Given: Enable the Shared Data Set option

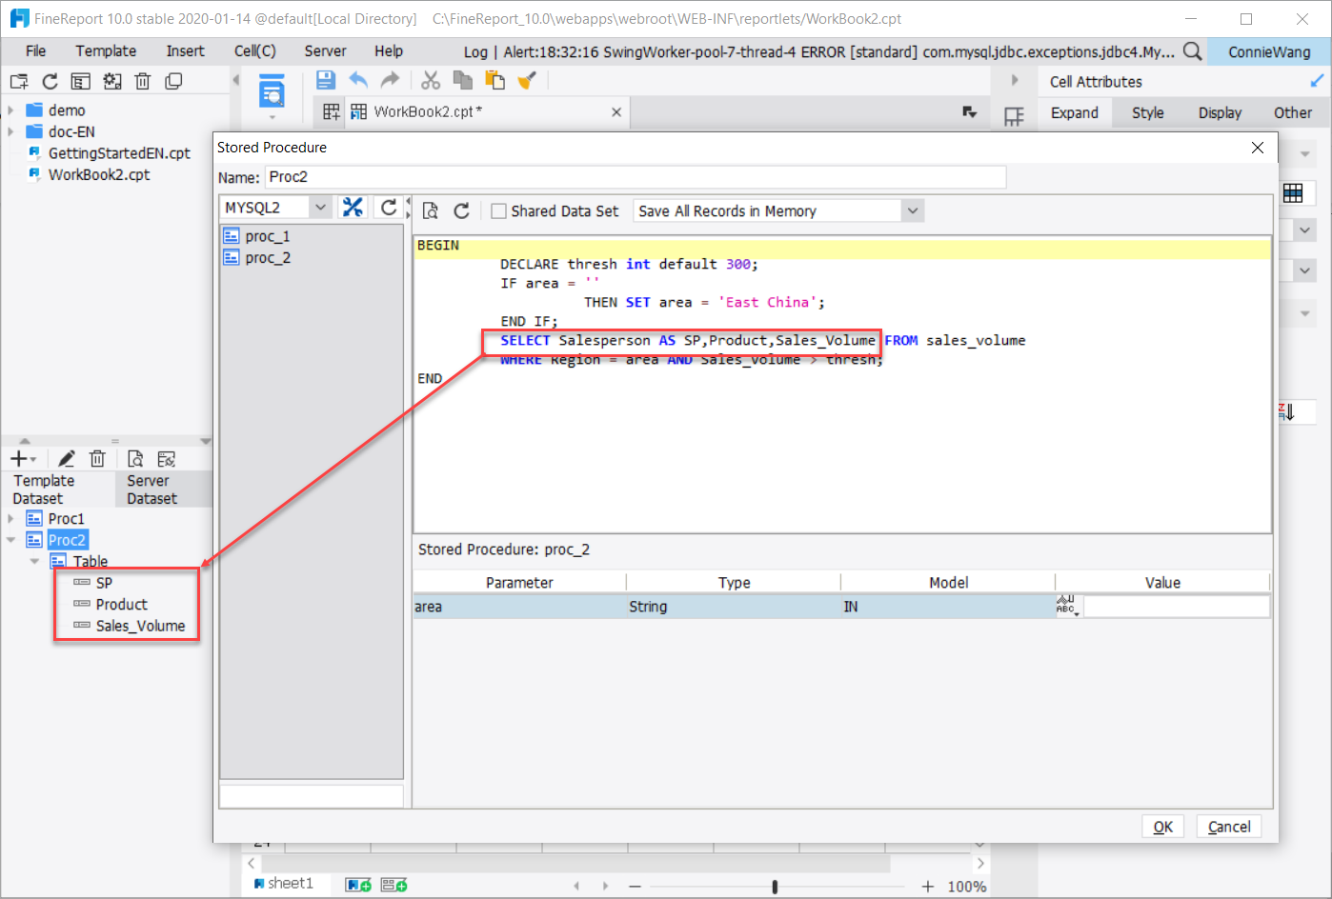Looking at the screenshot, I should tap(498, 210).
